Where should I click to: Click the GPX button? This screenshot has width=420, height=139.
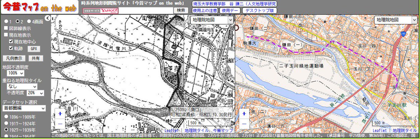[34, 48]
